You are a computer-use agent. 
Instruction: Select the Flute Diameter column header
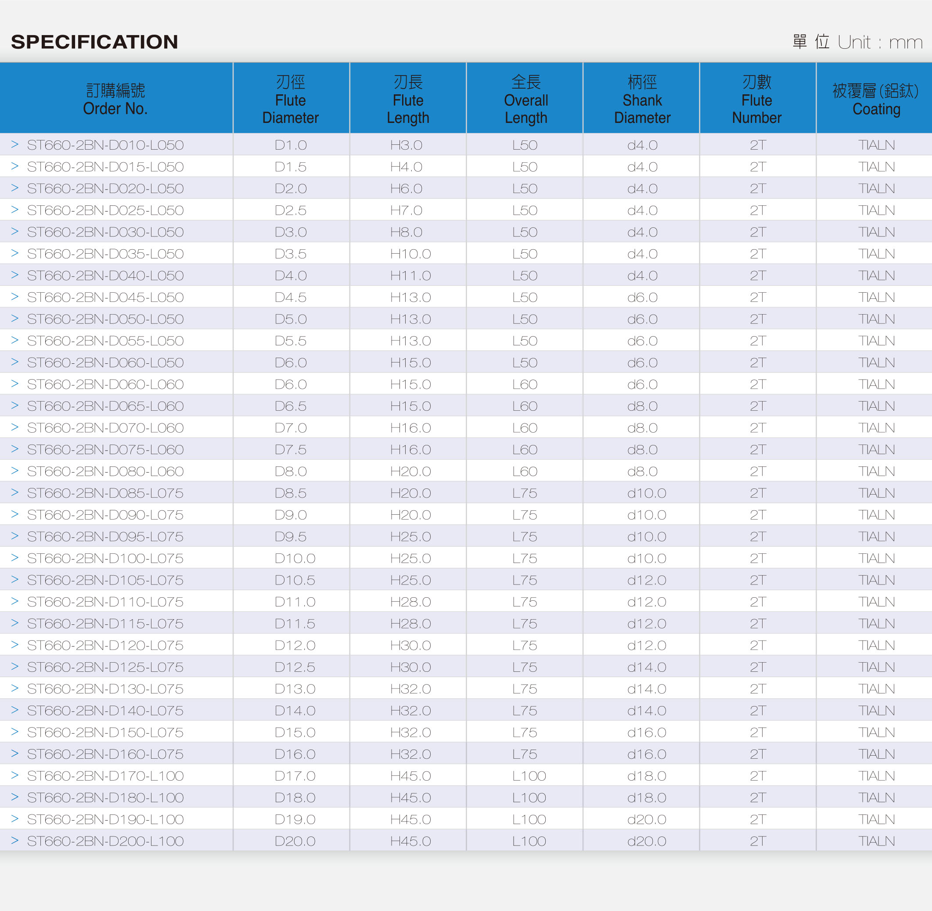(x=291, y=98)
